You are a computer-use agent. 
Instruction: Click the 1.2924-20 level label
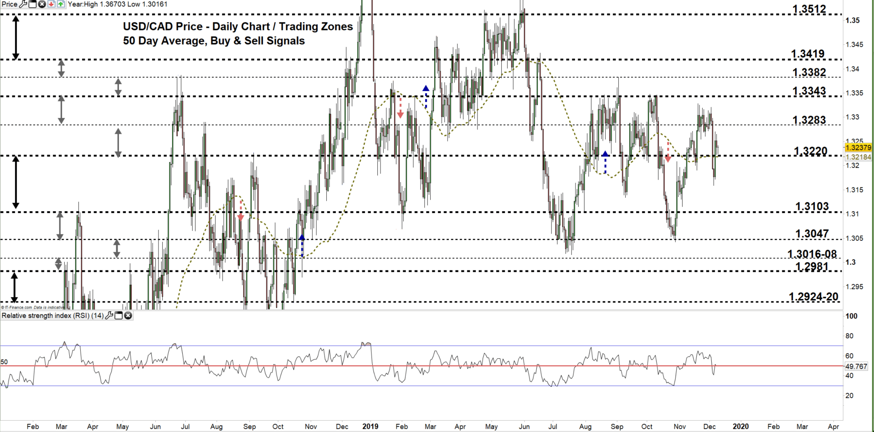point(813,297)
